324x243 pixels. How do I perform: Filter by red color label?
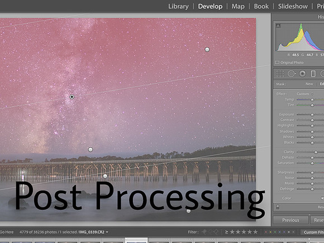click(x=266, y=232)
